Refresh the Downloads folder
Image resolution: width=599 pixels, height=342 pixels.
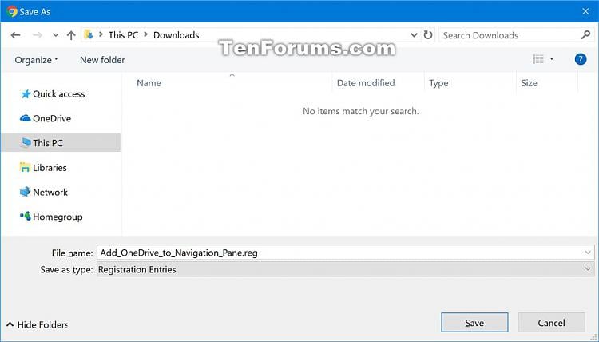pyautogui.click(x=428, y=35)
